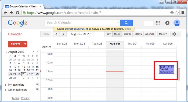Close the Google Calendar browser tab
This screenshot has height=102, width=188.
pos(41,6)
